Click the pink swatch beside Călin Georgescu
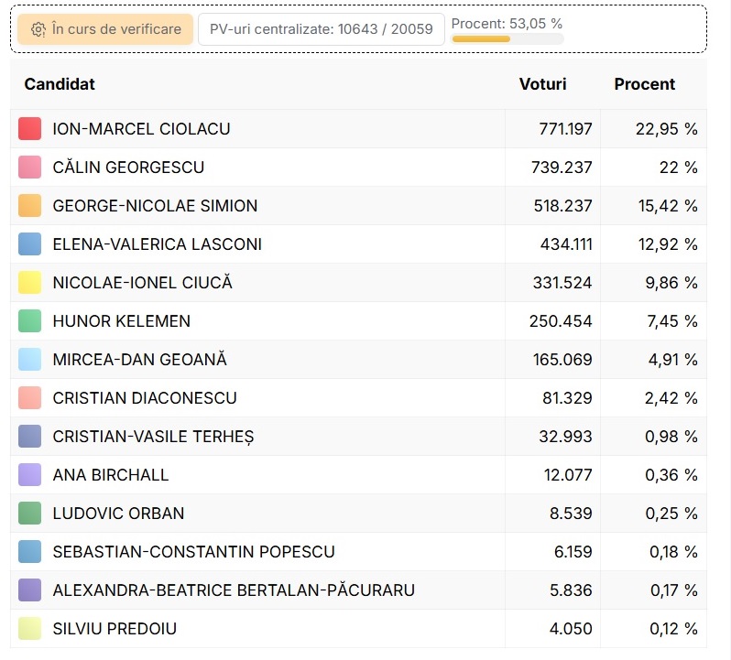The width and height of the screenshot is (731, 660). point(30,168)
